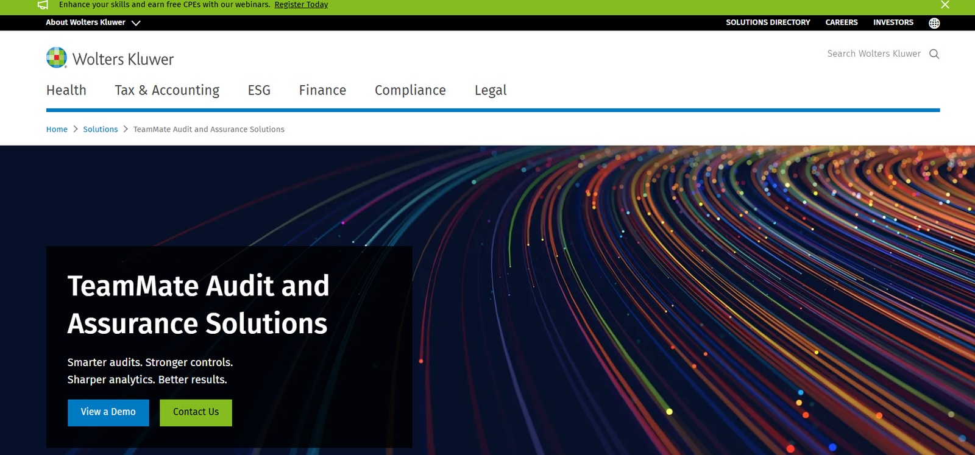Go to Careers page
This screenshot has height=455, width=975.
[x=842, y=23]
